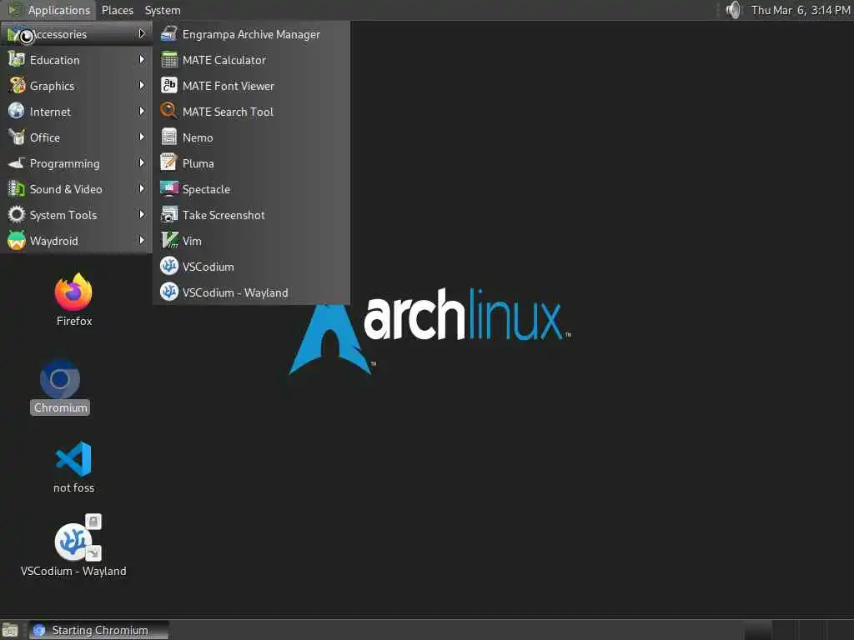Click the Office category icon
854x640 pixels.
click(x=17, y=137)
